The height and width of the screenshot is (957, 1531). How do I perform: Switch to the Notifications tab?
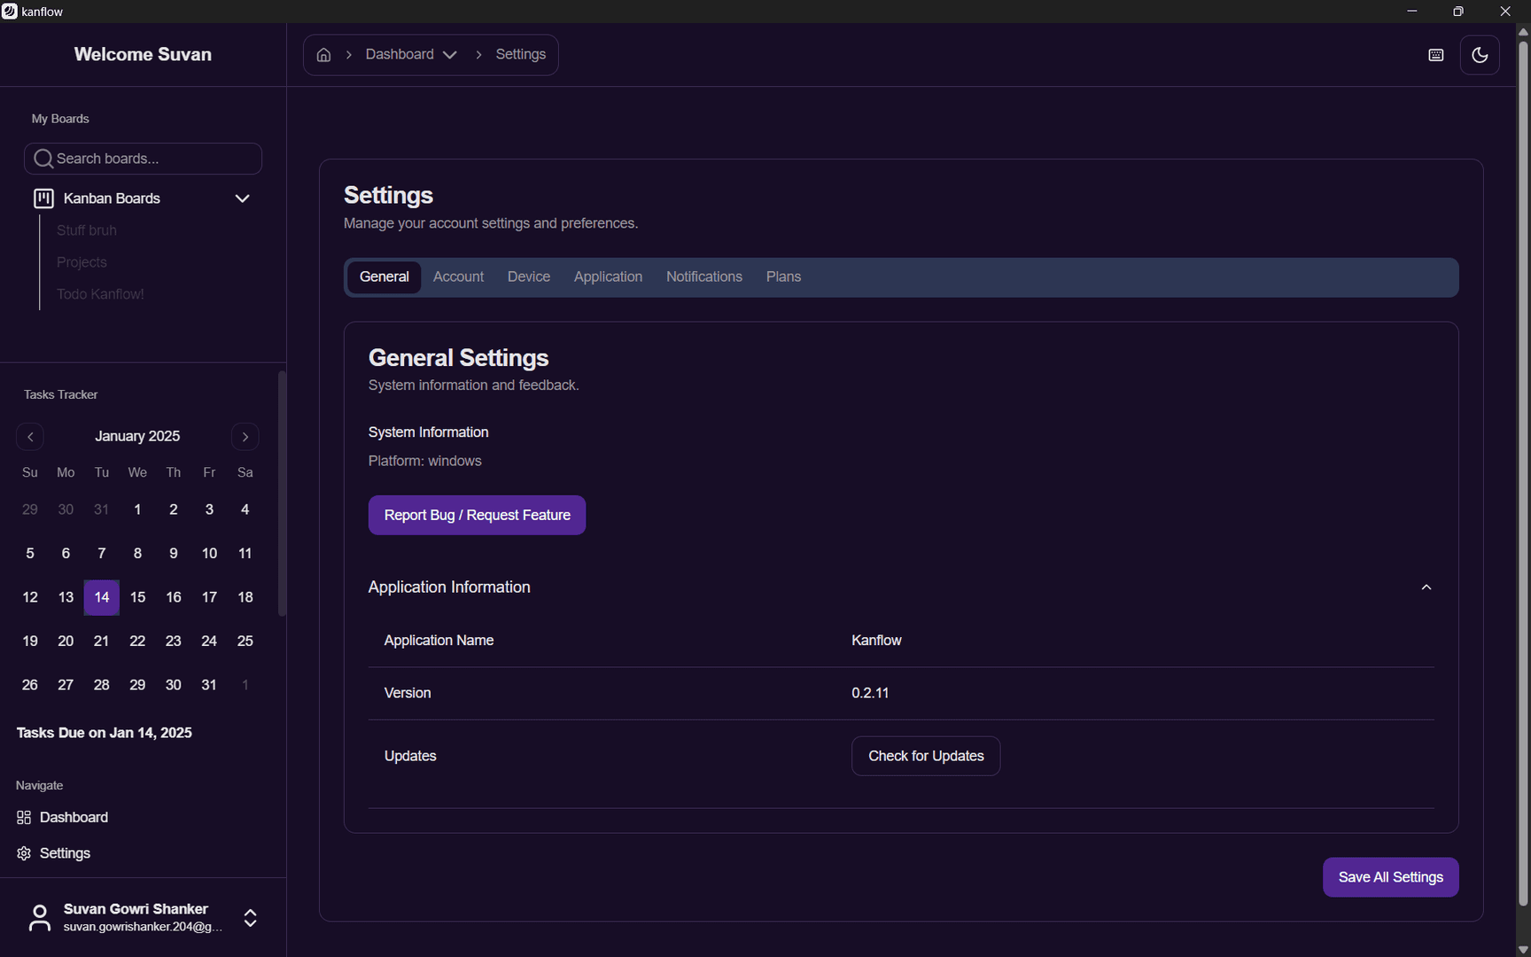point(703,276)
